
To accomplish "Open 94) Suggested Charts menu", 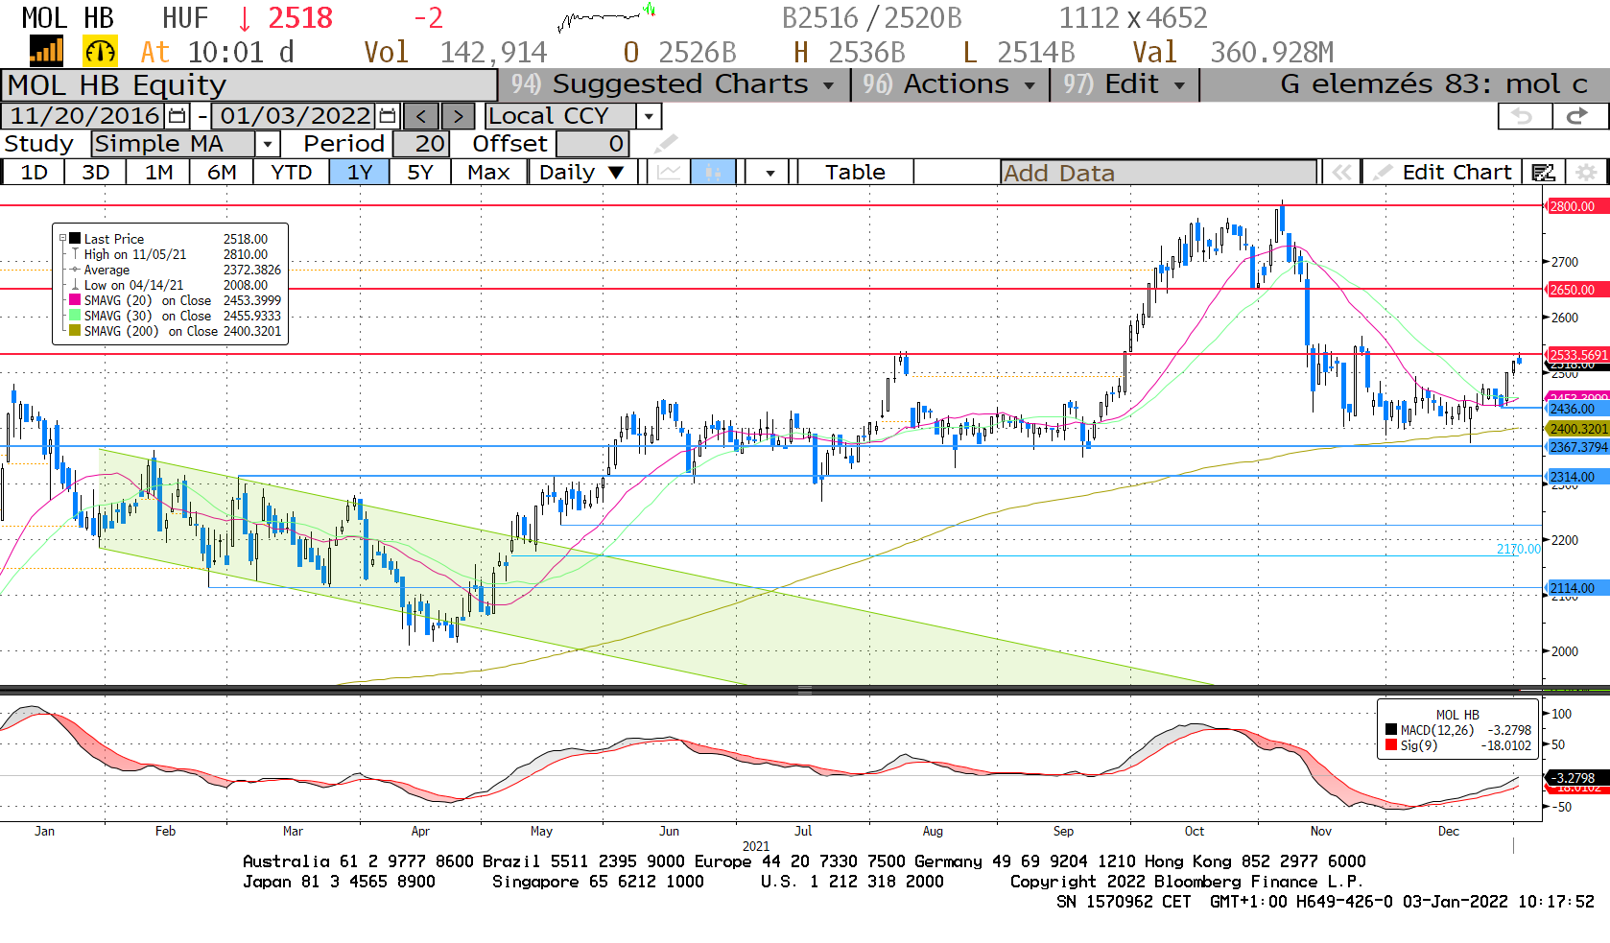I will [x=674, y=84].
